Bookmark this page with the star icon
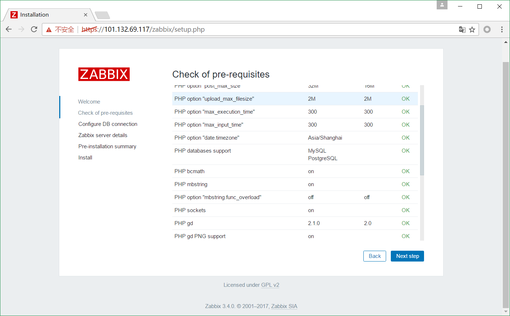This screenshot has height=316, width=510. [472, 30]
